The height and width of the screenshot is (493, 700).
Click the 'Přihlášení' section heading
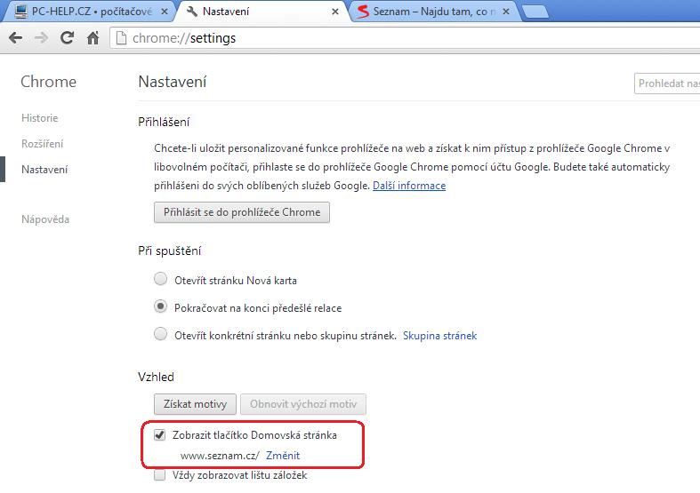coord(164,122)
